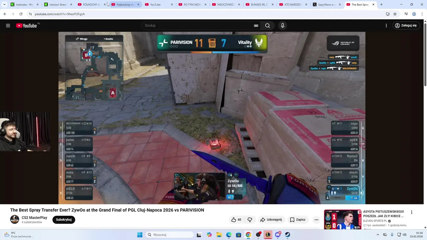Click the YouTube search magnifier button

268,26
